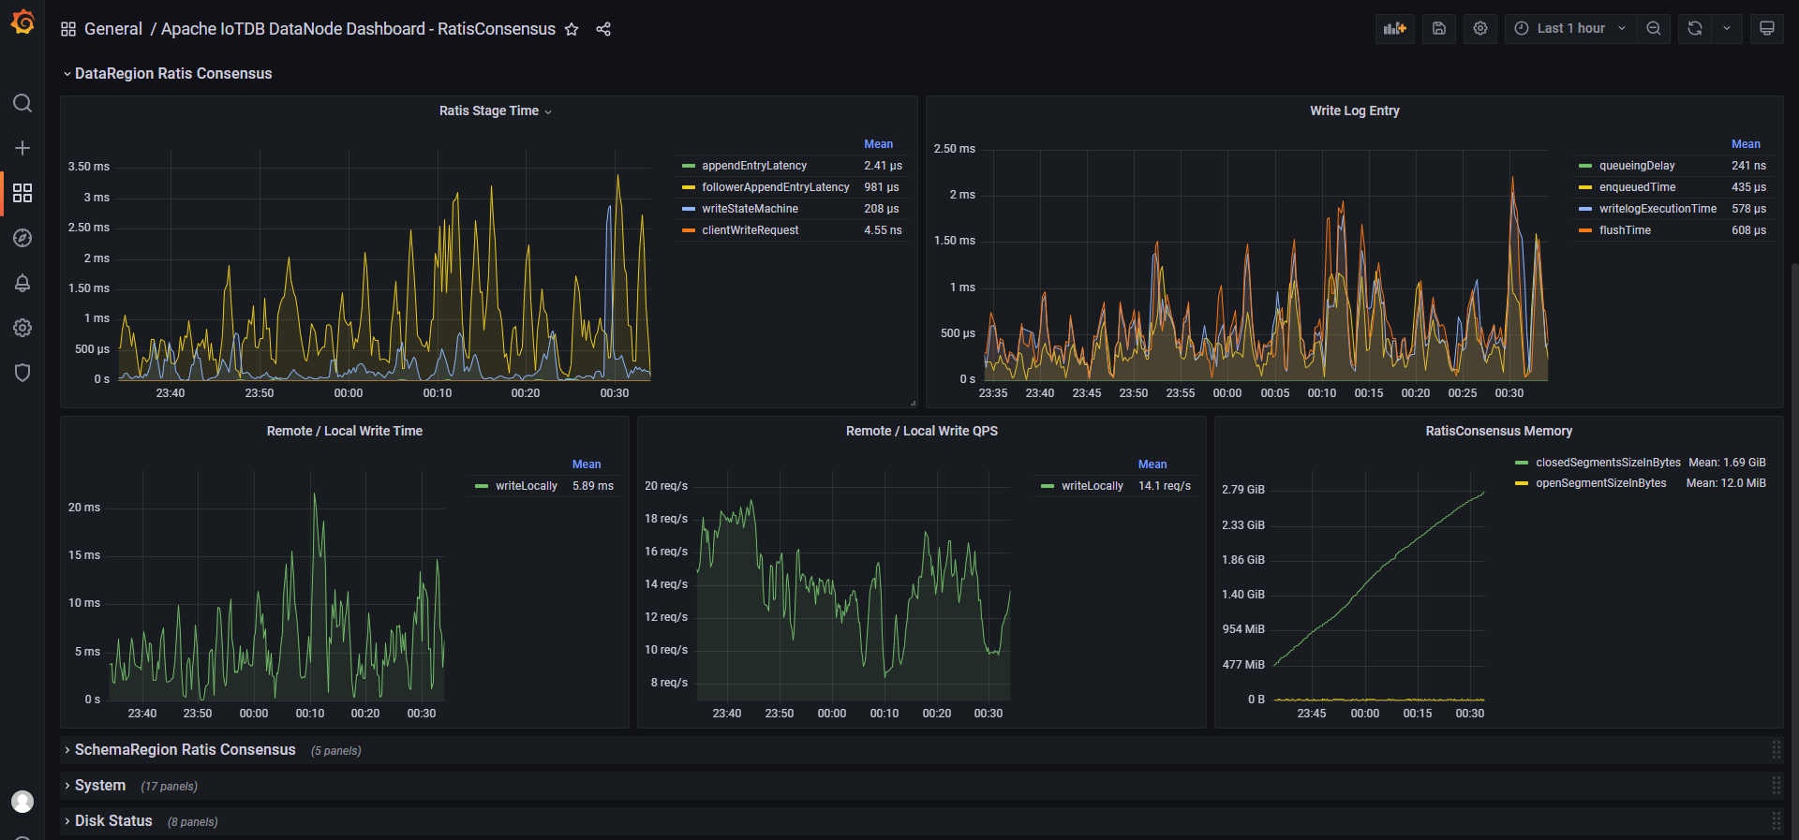Grab the Disk Status row drag handle
The width and height of the screenshot is (1799, 840).
pos(1776,821)
